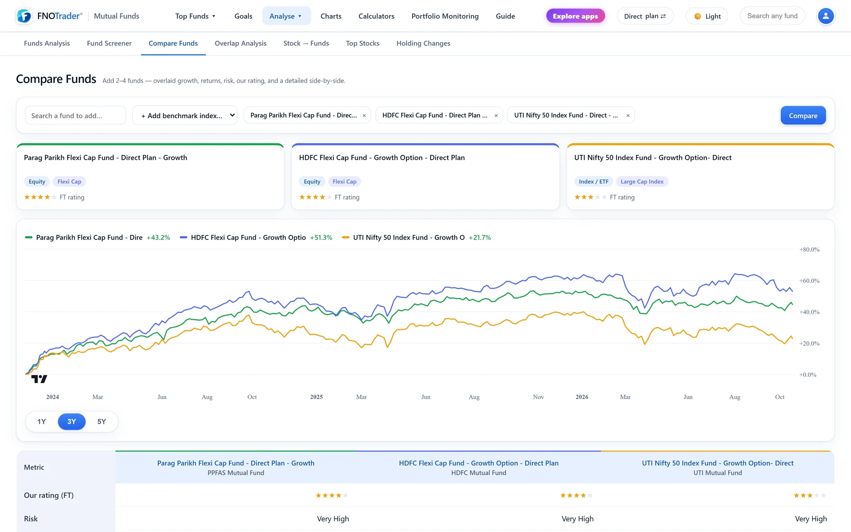Click orange UTI Nifty 50 legend swatch

coord(346,238)
